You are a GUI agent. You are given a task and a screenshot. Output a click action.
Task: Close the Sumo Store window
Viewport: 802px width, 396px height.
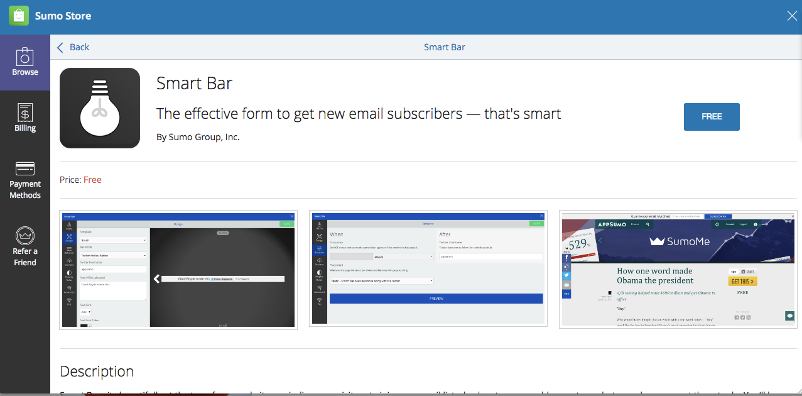pos(792,16)
